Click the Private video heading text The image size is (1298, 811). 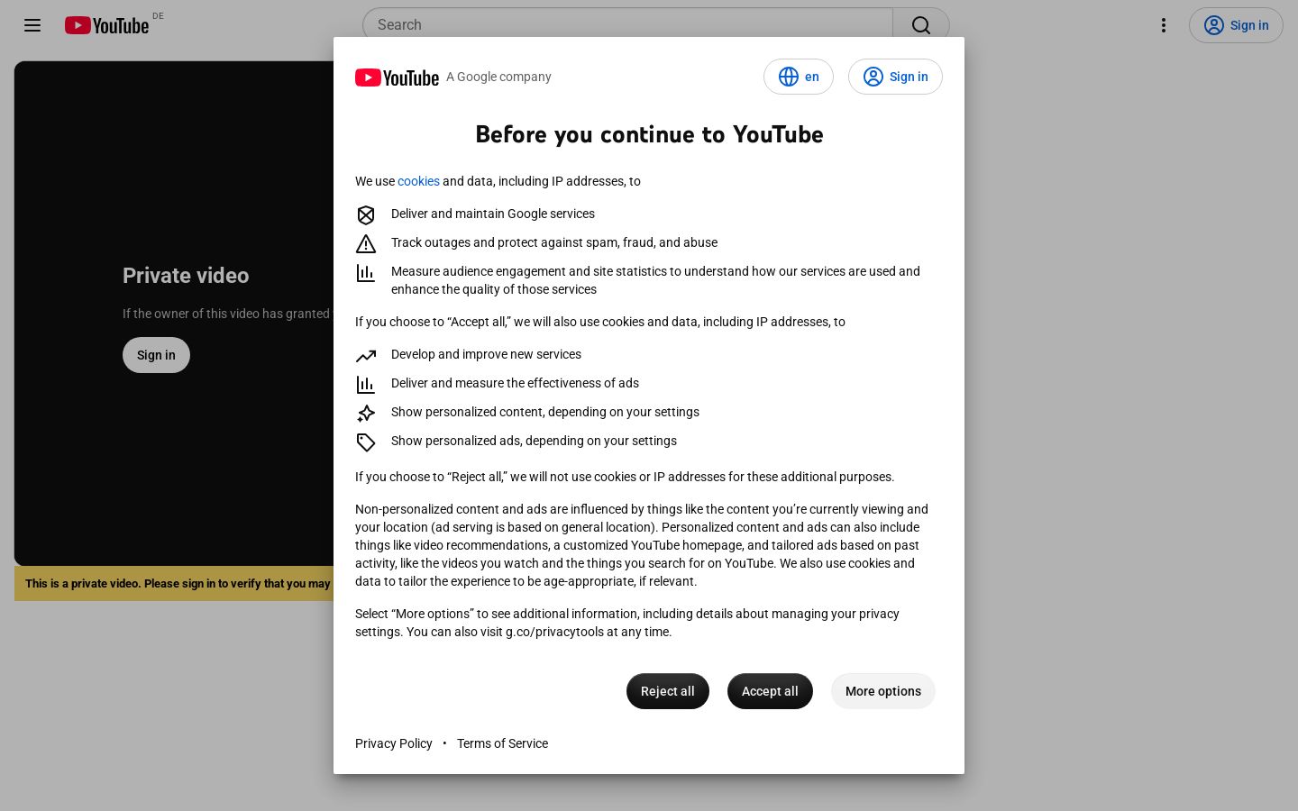186,276
